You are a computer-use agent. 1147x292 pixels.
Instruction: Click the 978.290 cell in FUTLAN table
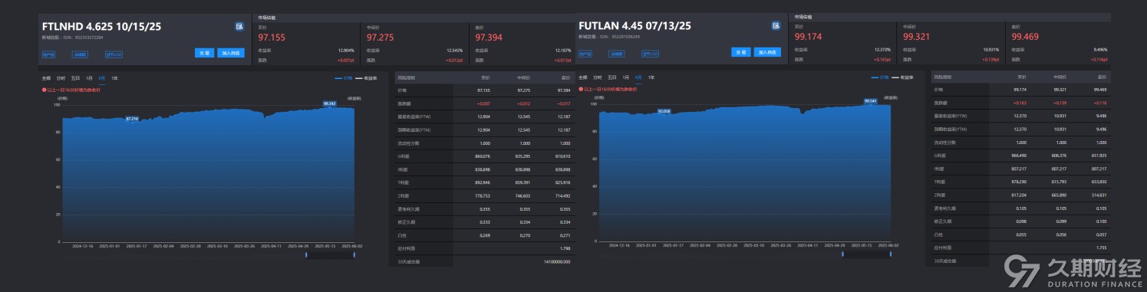1018,182
